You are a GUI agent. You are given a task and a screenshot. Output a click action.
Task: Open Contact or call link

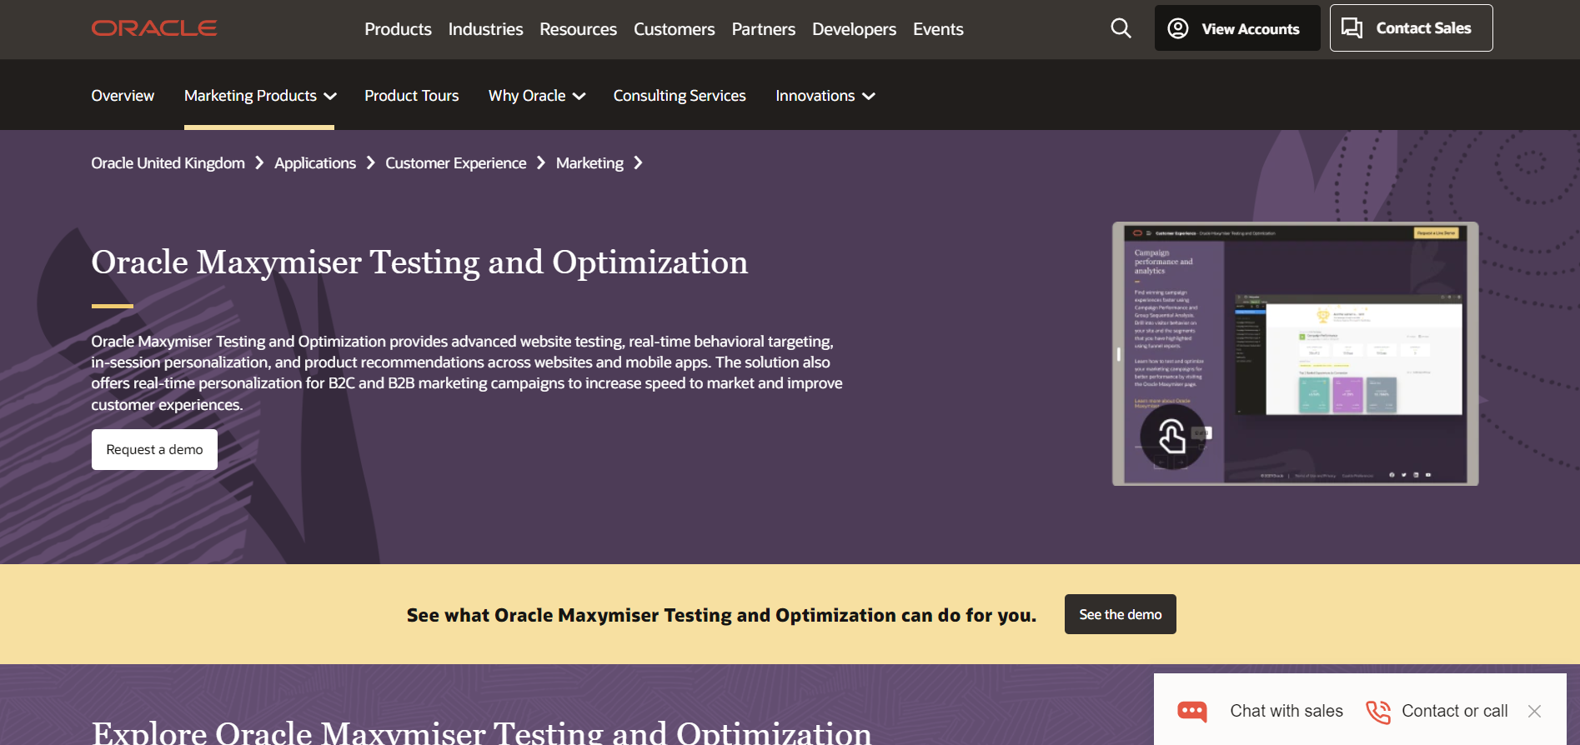(1454, 711)
